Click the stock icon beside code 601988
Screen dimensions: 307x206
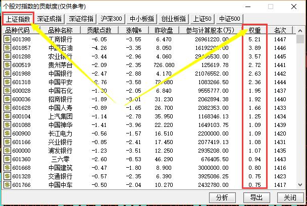(x=7, y=74)
